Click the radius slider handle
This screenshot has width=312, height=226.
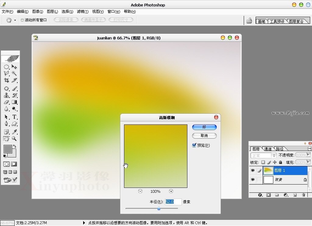[x=159, y=209]
